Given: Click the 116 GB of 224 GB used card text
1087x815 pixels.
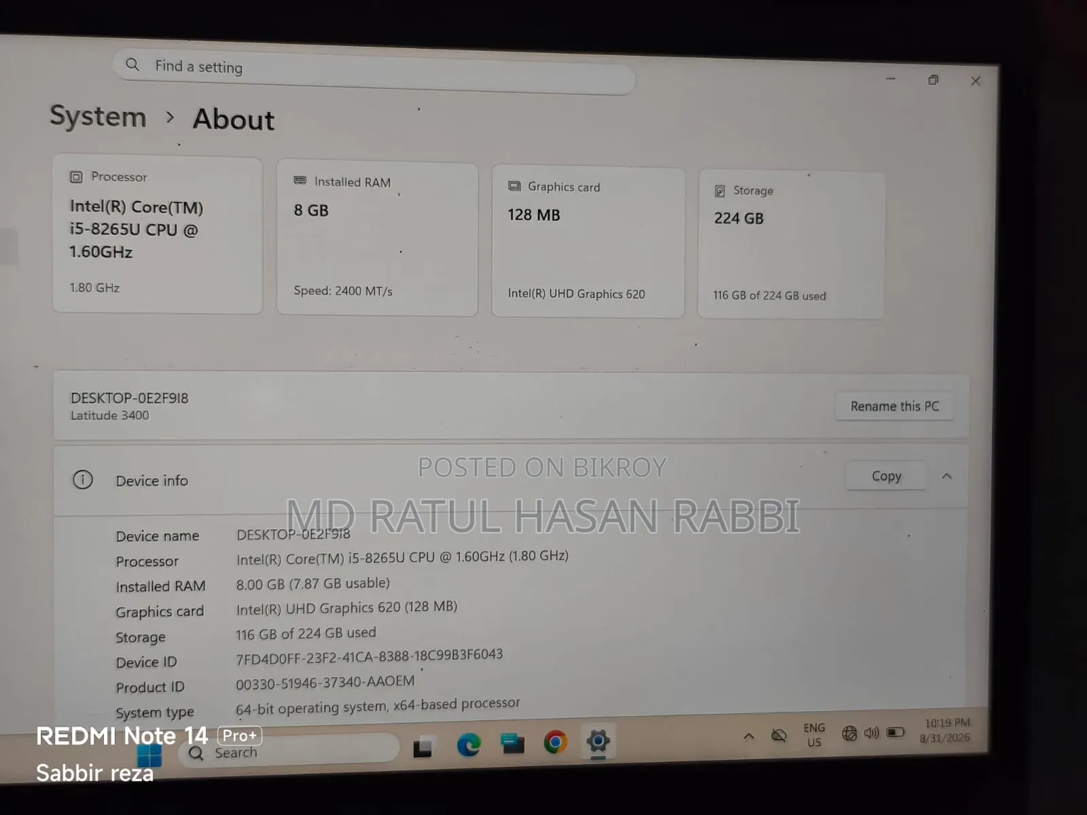Looking at the screenshot, I should pos(769,295).
